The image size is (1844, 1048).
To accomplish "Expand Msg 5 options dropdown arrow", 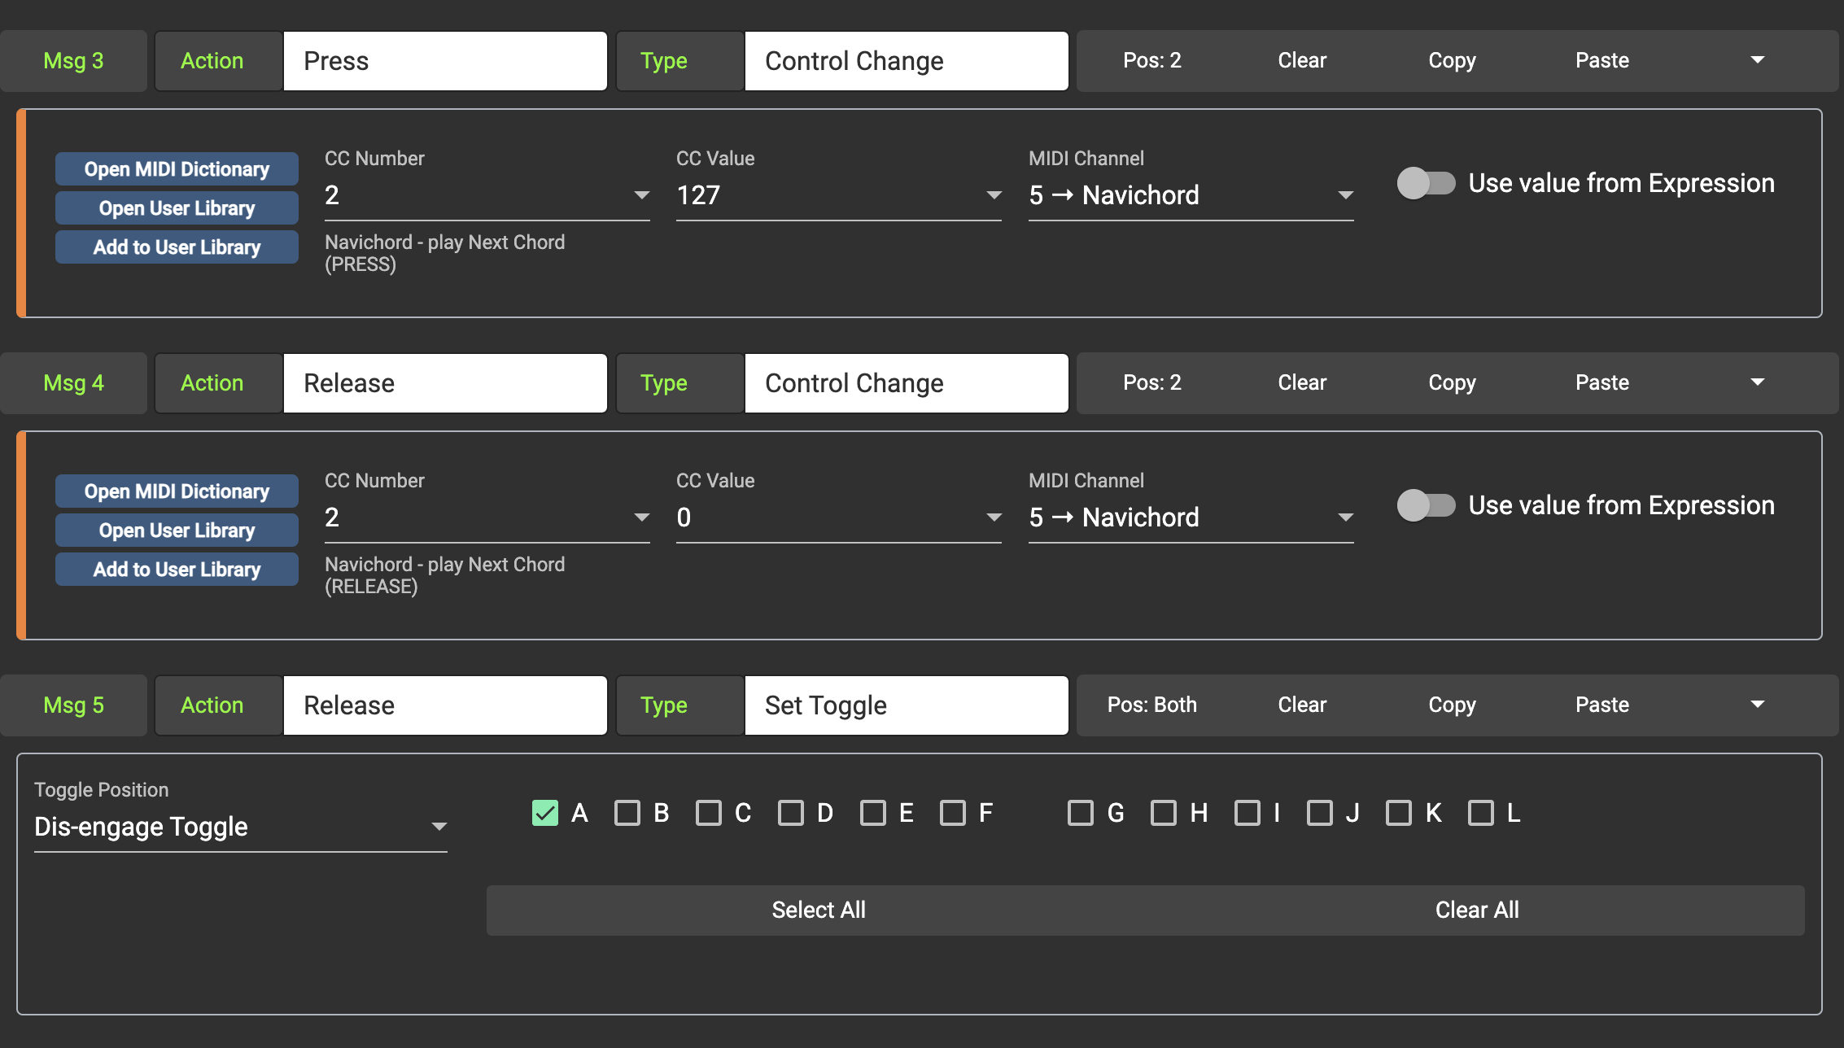I will pyautogui.click(x=1757, y=705).
